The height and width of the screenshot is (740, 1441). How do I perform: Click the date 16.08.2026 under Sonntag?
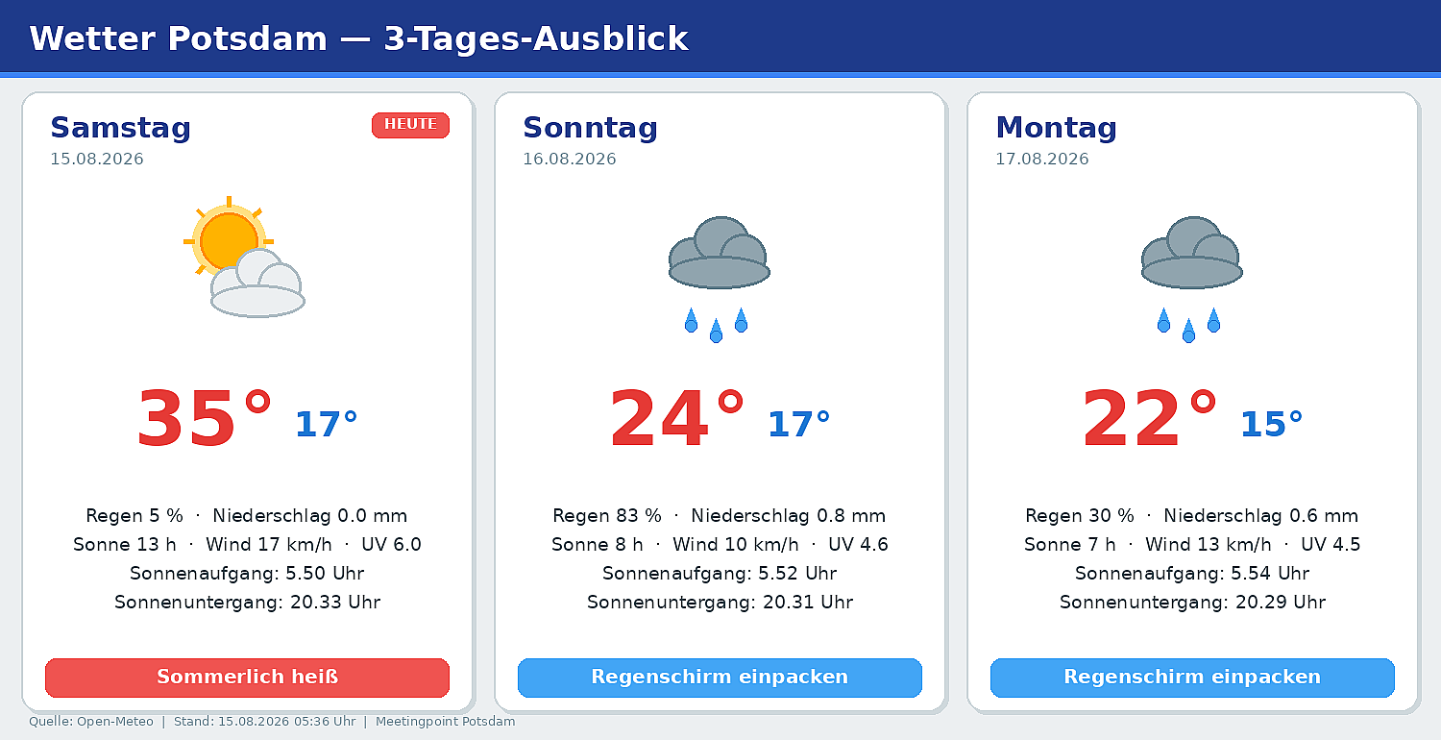click(x=570, y=160)
